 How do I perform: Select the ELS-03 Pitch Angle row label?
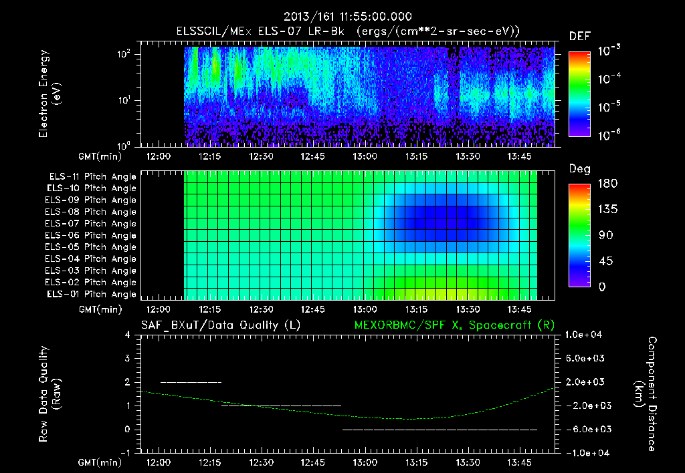tap(90, 271)
